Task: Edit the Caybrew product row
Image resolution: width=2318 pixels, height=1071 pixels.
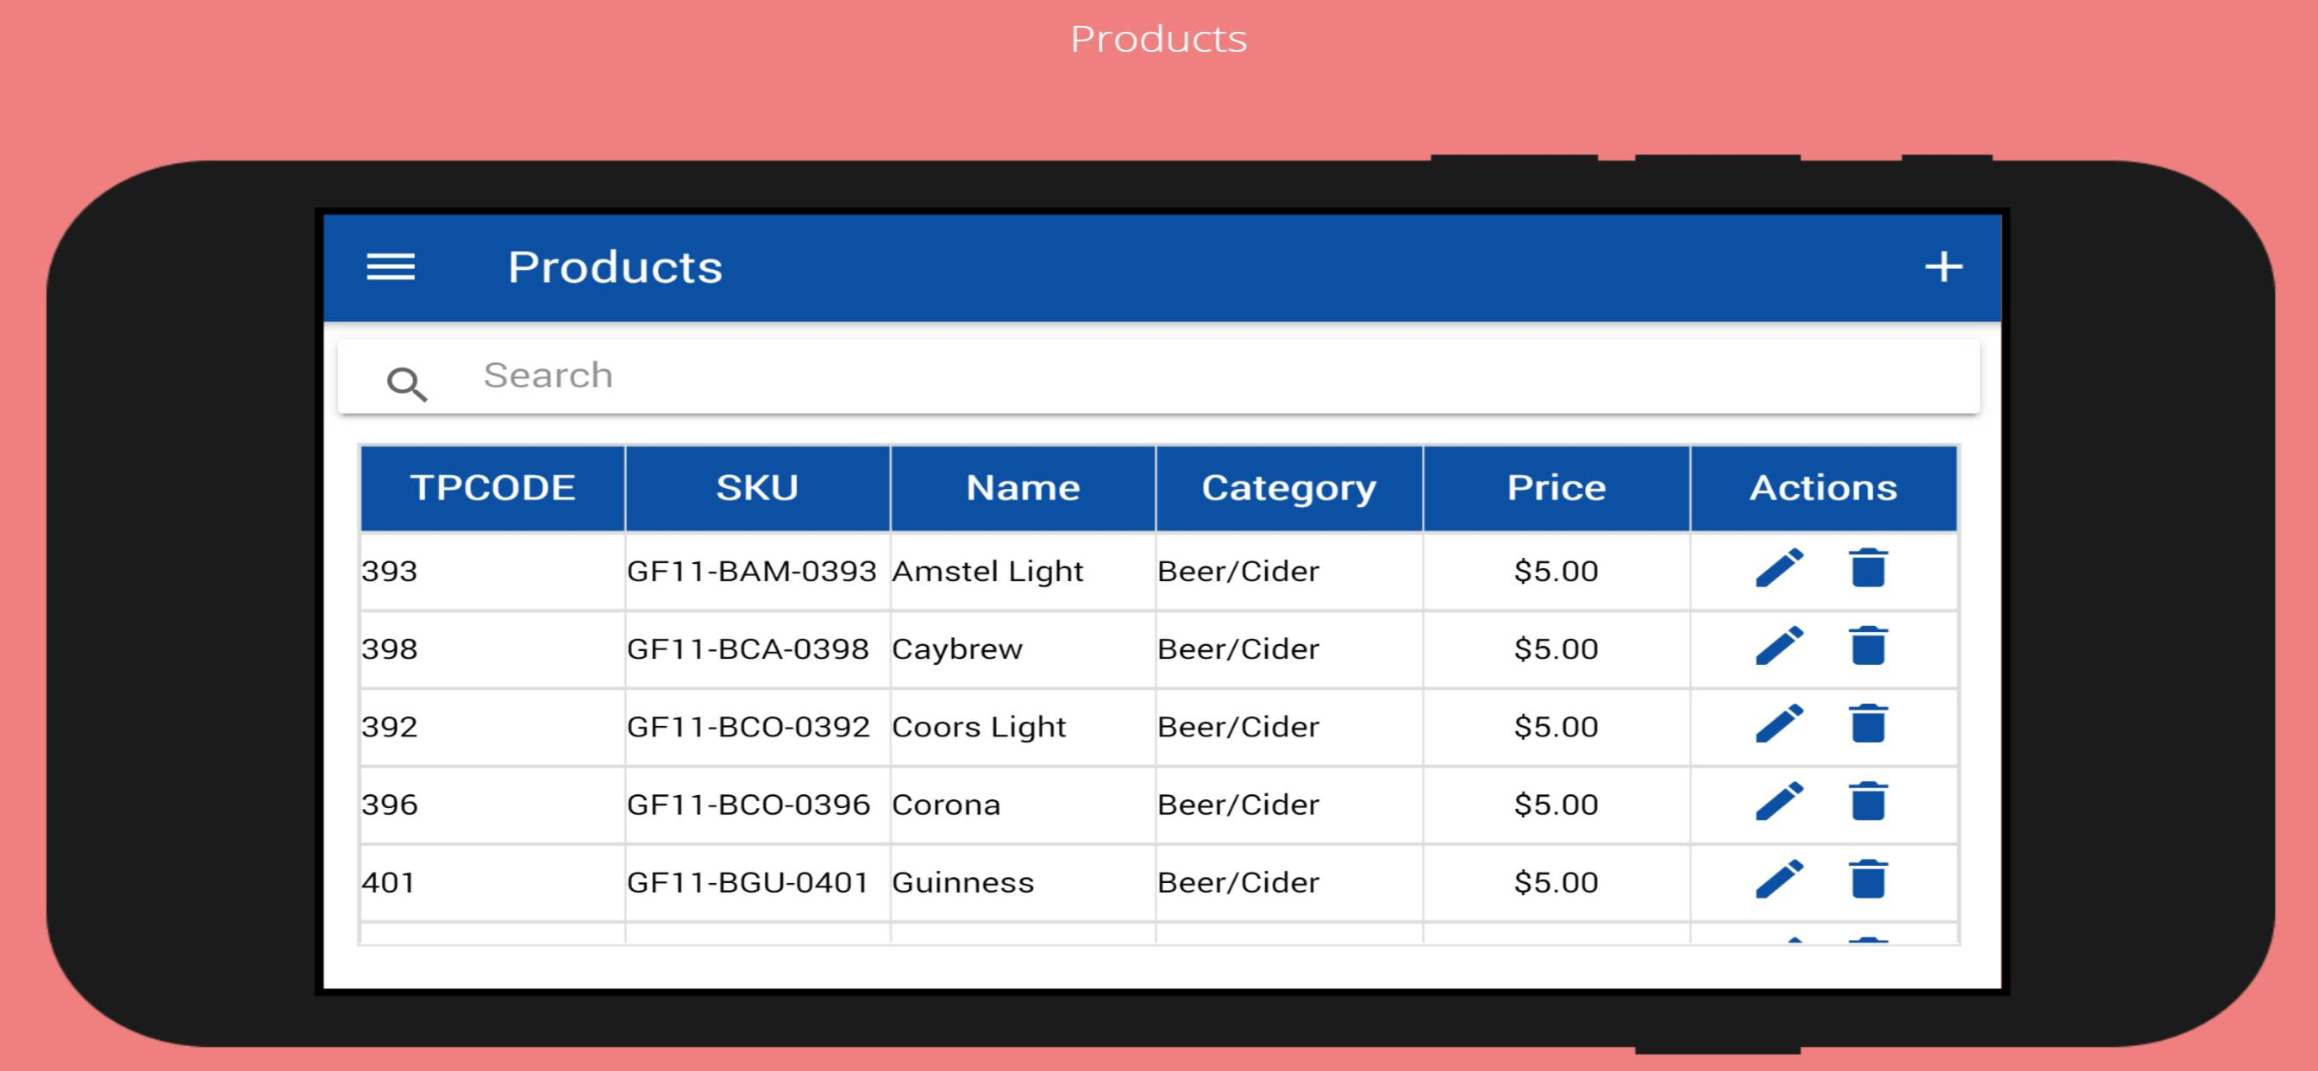Action: coord(1779,646)
